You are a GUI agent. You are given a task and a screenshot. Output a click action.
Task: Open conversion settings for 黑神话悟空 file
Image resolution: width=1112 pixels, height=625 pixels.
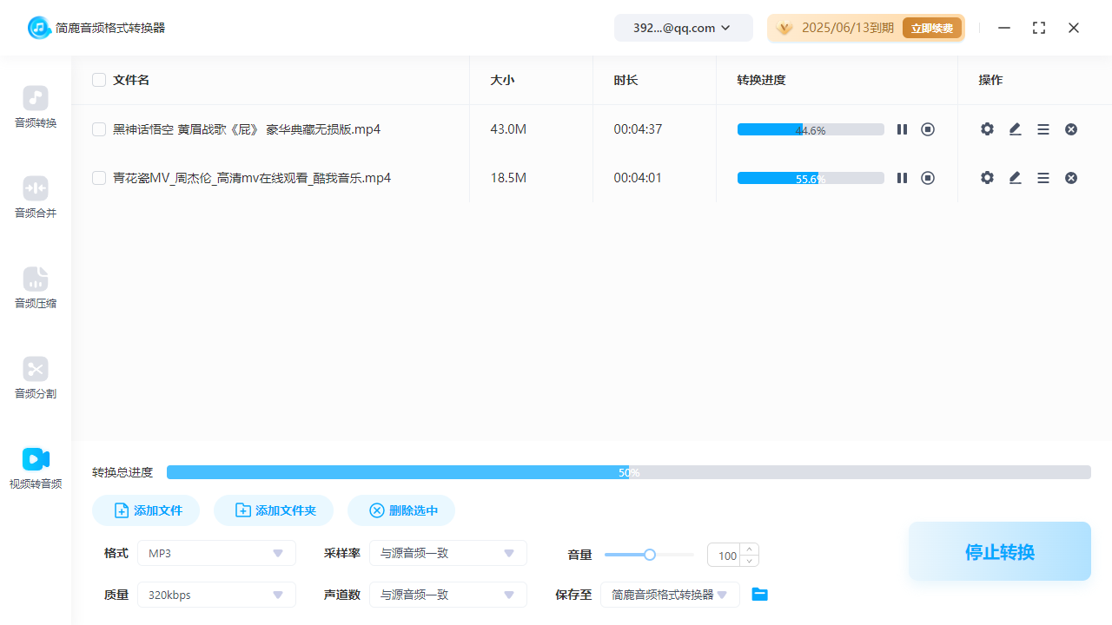click(x=987, y=128)
